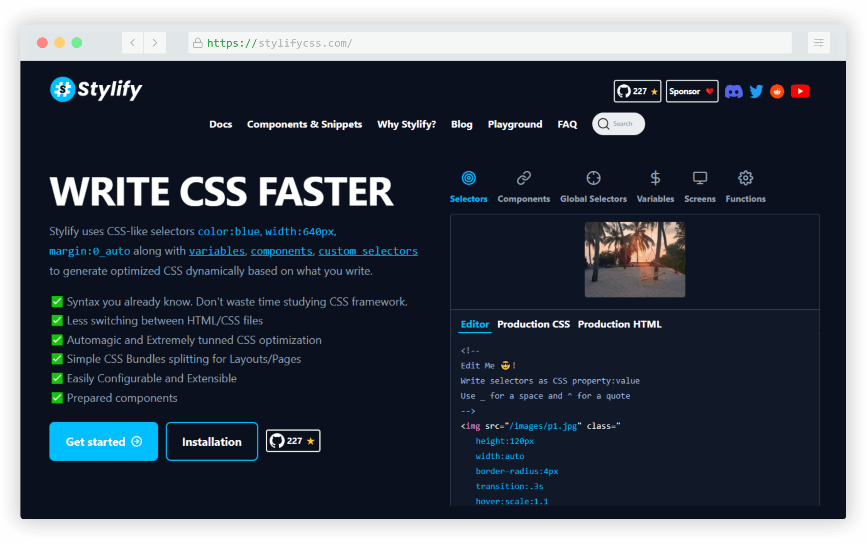The image size is (867, 544).
Task: Open the YouTube channel icon
Action: pyautogui.click(x=800, y=92)
